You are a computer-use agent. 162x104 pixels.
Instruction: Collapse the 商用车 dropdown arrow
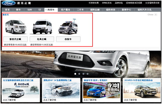(x=46, y=10)
